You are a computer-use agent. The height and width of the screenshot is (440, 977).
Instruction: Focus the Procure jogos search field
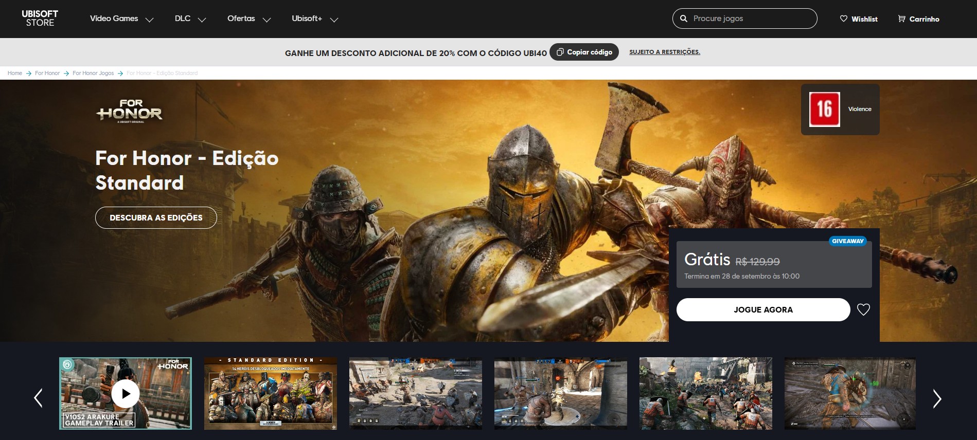(744, 19)
